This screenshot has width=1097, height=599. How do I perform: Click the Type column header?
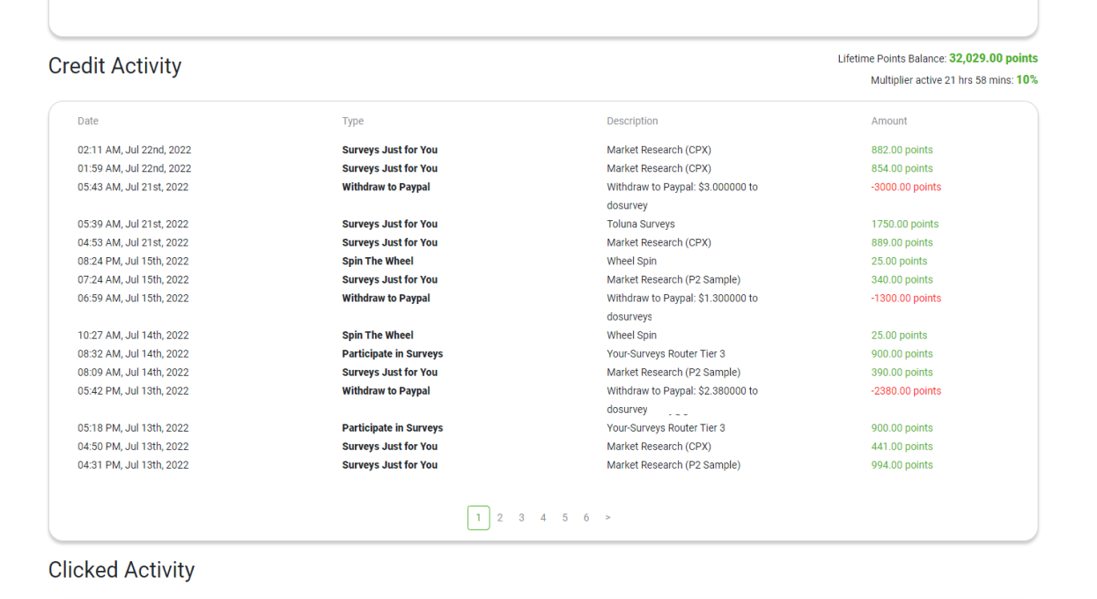click(353, 121)
